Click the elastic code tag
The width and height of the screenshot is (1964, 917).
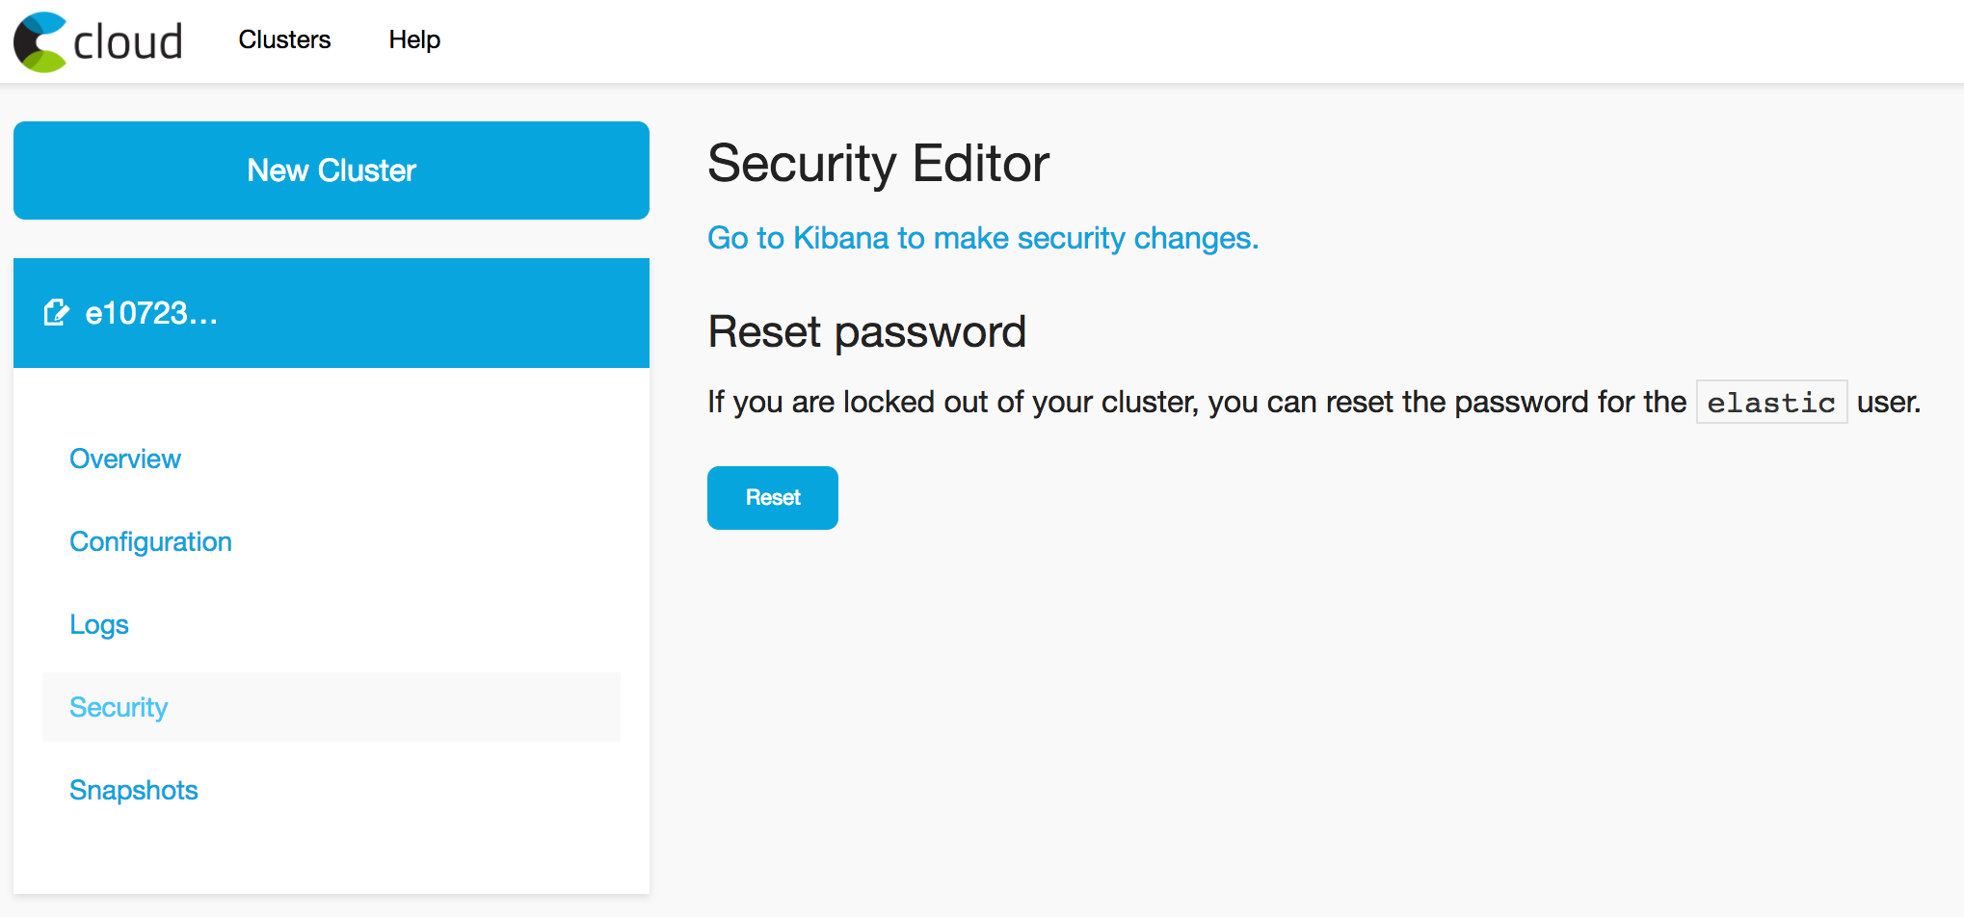[1771, 403]
